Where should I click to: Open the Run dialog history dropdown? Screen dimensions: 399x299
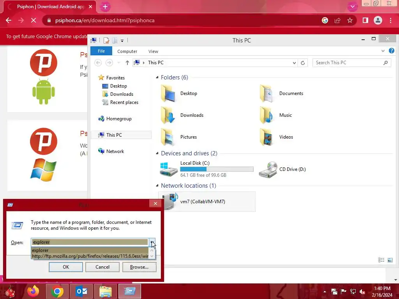(x=152, y=242)
